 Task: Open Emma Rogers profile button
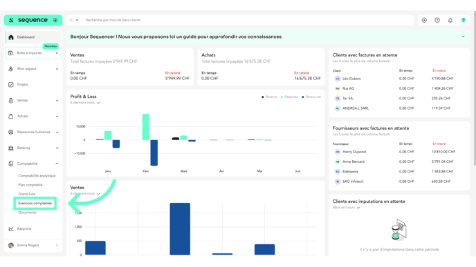(33, 245)
